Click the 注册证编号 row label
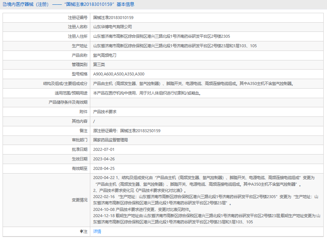 tap(77, 18)
